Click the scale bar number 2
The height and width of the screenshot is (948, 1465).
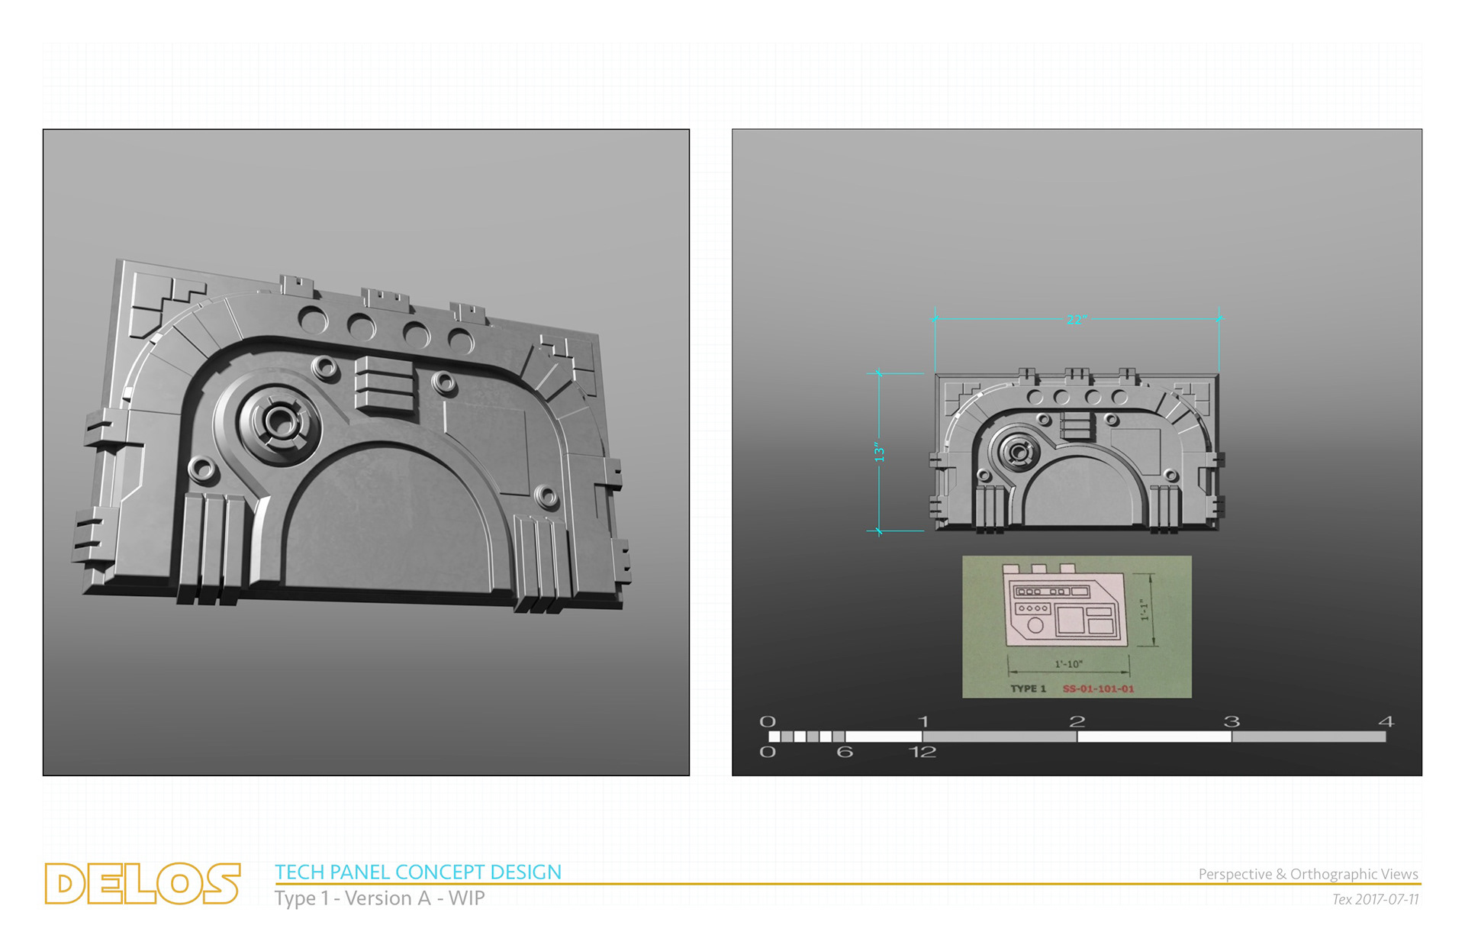tap(1077, 721)
